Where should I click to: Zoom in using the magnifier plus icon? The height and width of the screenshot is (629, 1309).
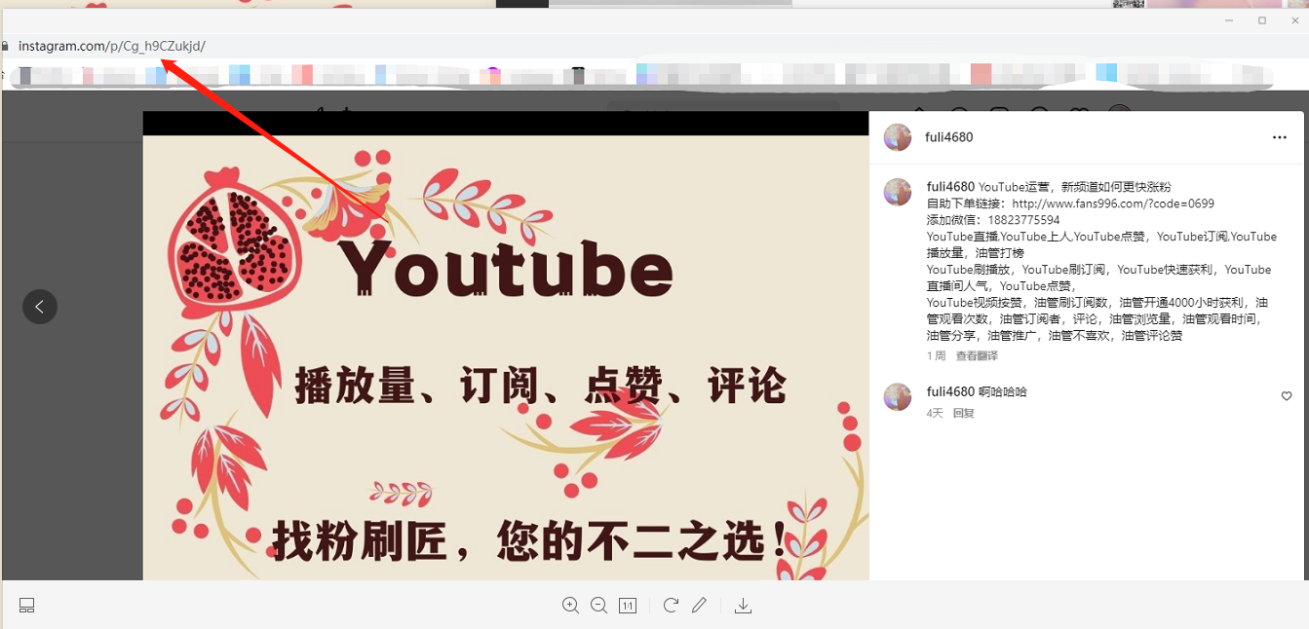tap(570, 606)
